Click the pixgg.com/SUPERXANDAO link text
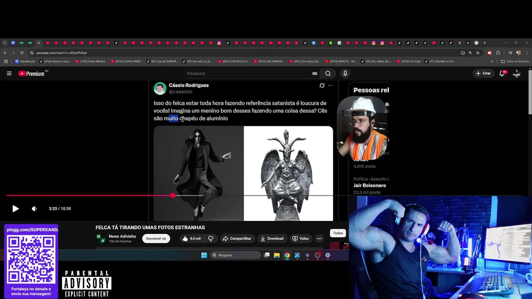This screenshot has height=299, width=532. 32,230
